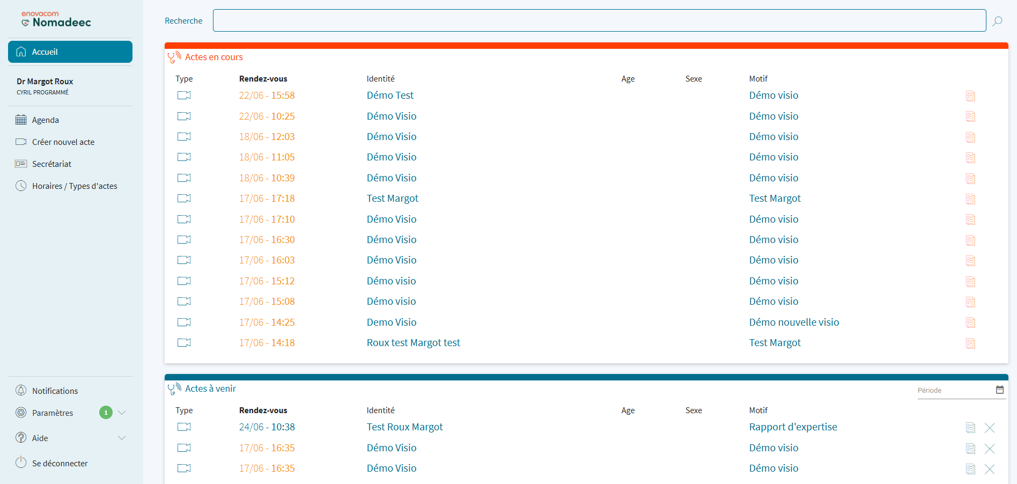Open Roux test Margot test link
The height and width of the screenshot is (484, 1017).
coord(413,342)
